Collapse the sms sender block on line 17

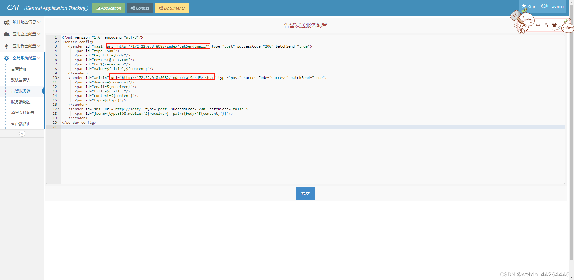[x=58, y=109]
